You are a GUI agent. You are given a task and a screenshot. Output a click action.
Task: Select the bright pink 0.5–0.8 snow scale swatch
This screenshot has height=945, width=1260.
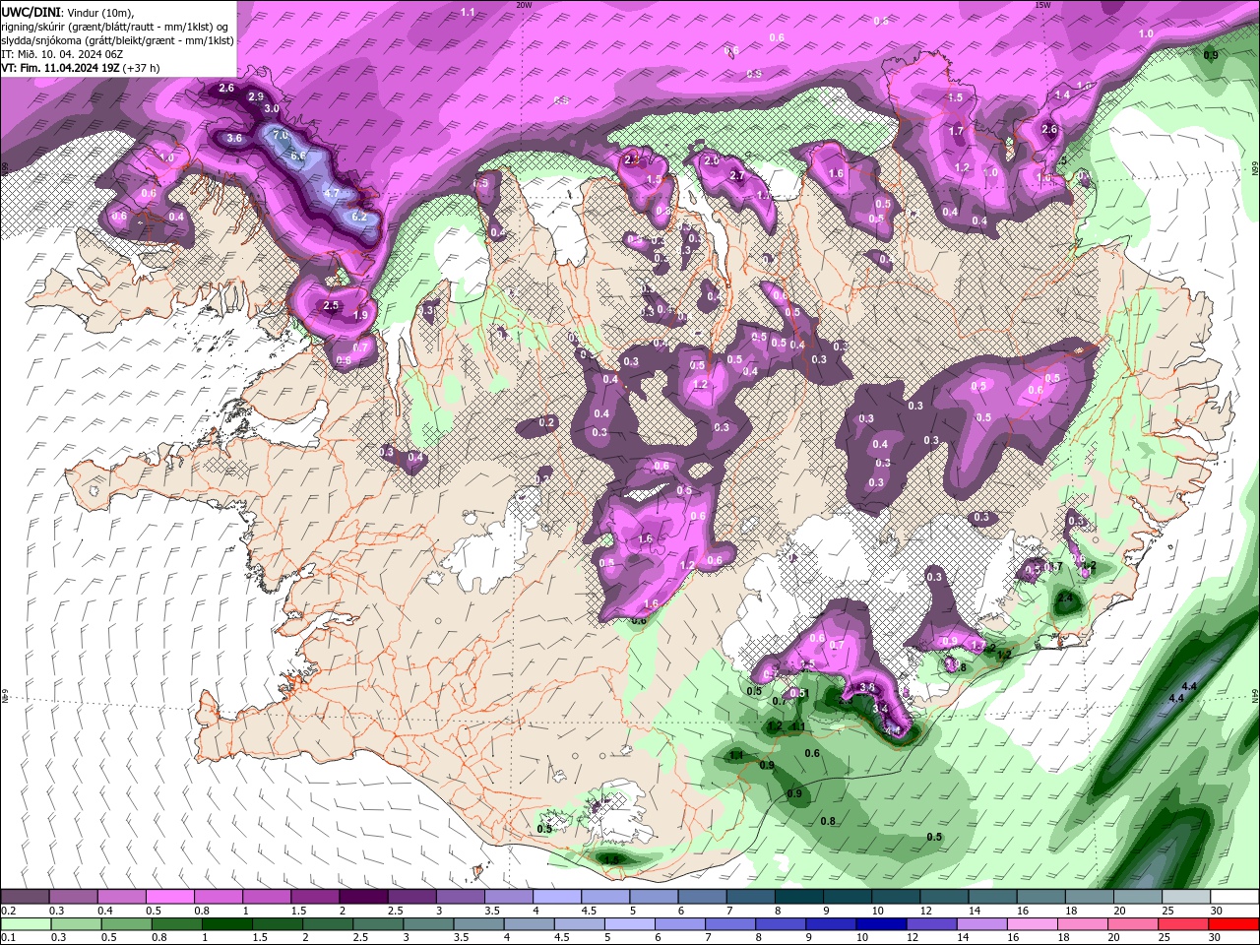(x=169, y=897)
